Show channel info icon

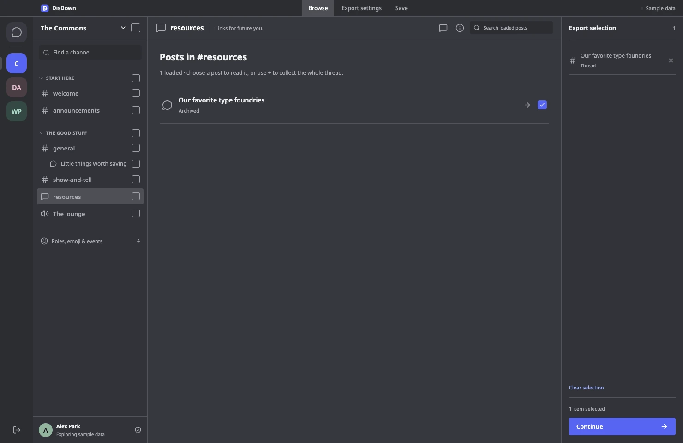pyautogui.click(x=460, y=28)
